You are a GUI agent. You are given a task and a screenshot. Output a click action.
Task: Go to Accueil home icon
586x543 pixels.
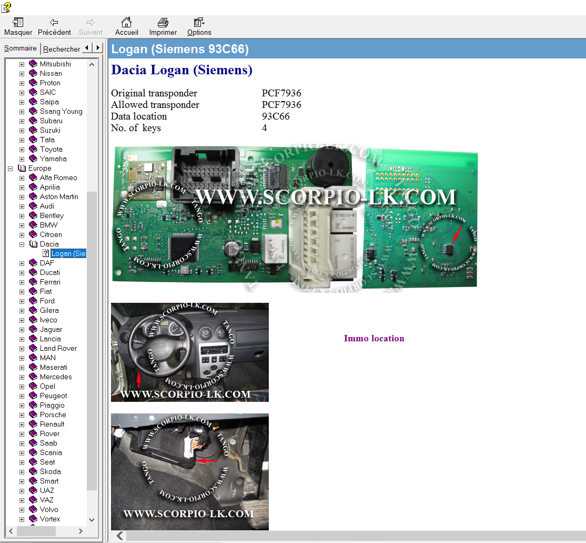[x=126, y=23]
